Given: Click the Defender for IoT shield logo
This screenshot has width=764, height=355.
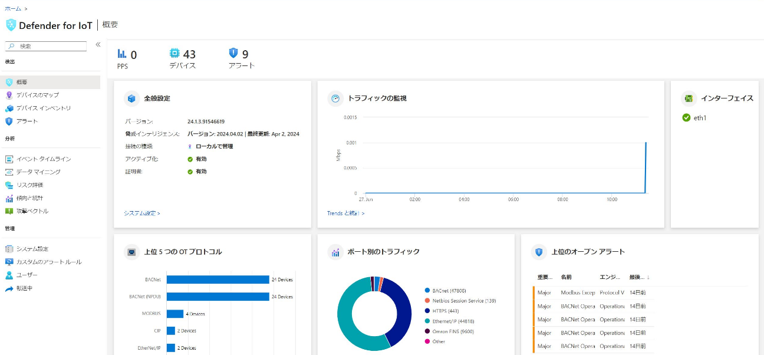Looking at the screenshot, I should 11,25.
